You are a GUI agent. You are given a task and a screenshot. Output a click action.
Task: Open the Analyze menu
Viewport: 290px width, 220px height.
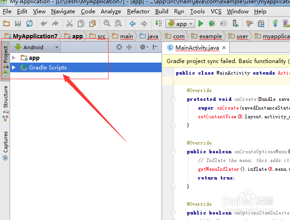click(x=111, y=12)
